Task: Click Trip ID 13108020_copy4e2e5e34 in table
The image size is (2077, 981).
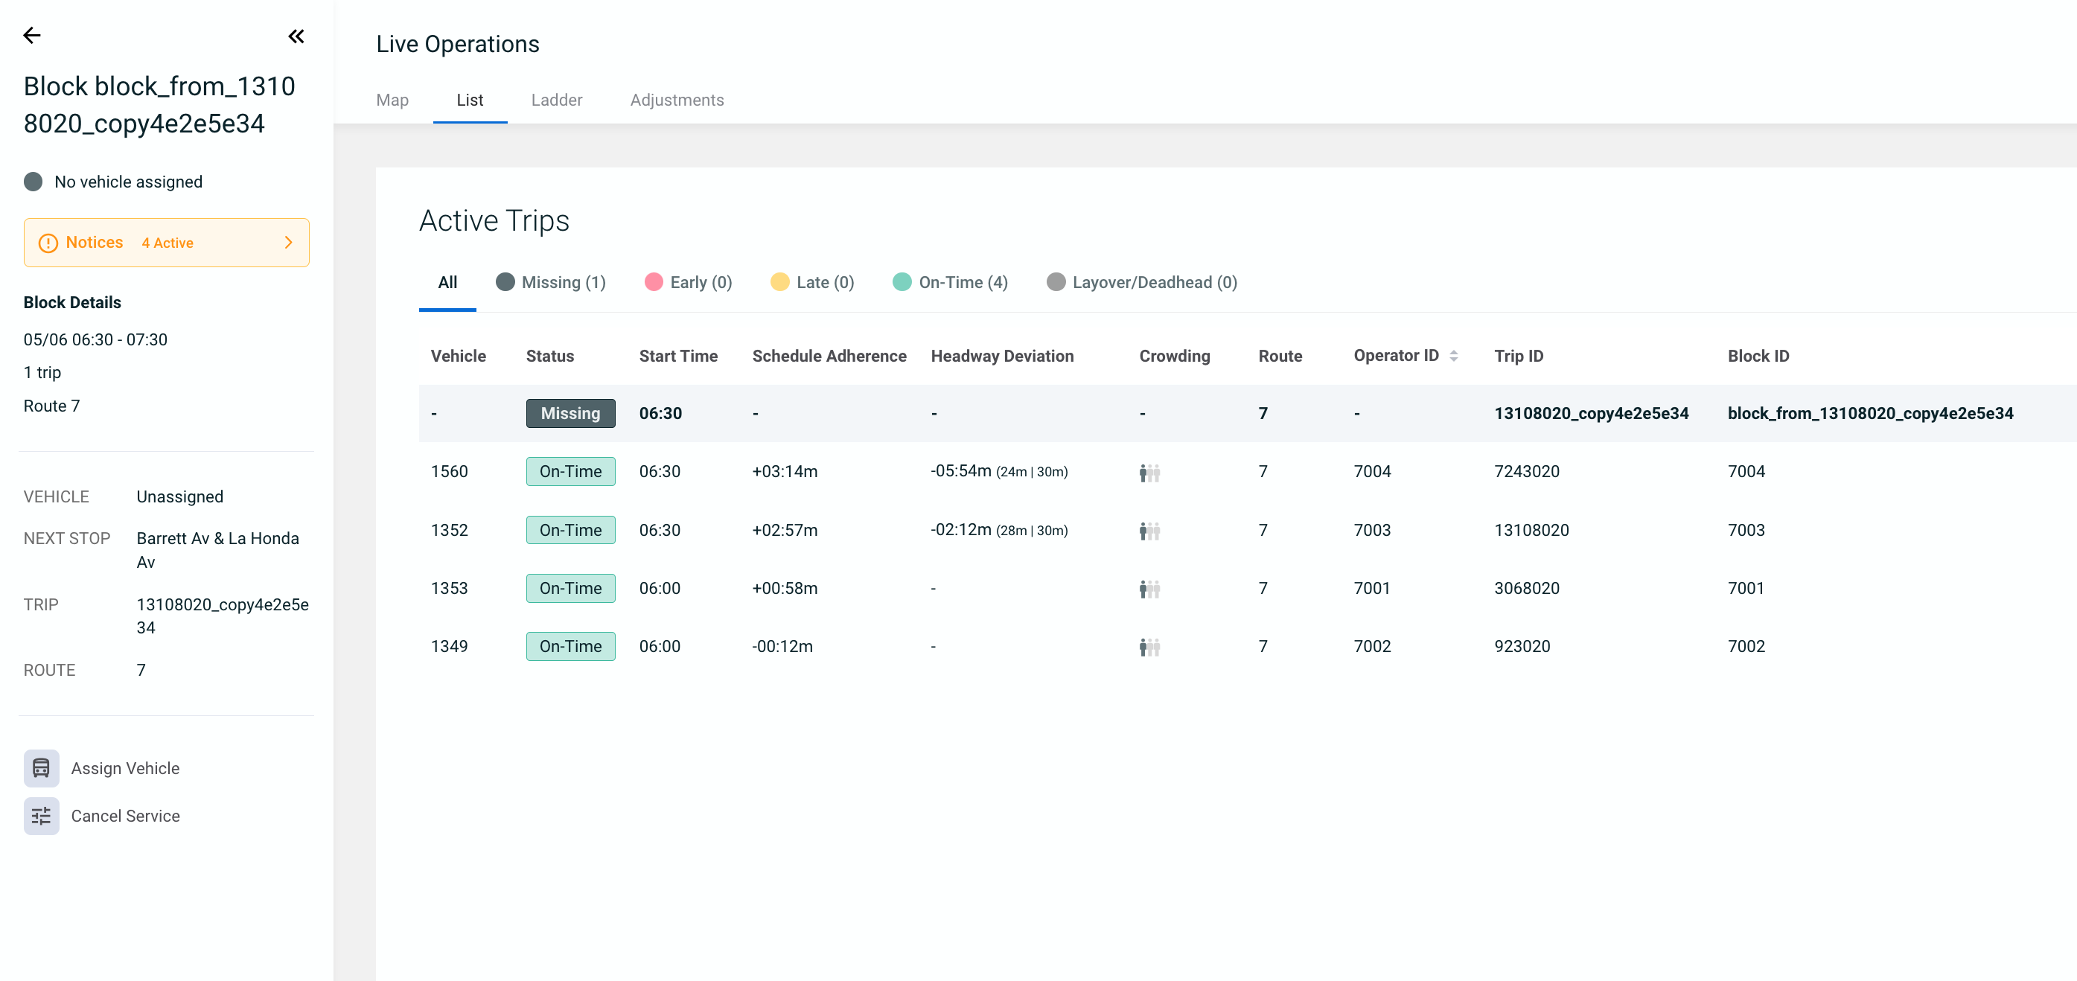Action: click(x=1592, y=414)
